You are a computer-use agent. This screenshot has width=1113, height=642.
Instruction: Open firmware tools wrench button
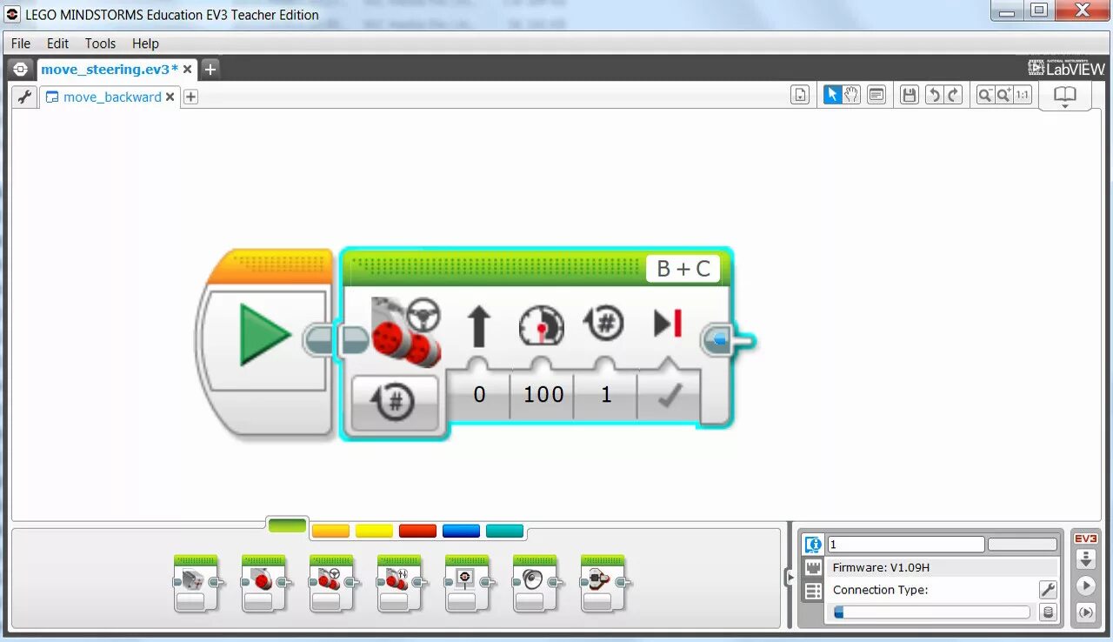point(1048,590)
